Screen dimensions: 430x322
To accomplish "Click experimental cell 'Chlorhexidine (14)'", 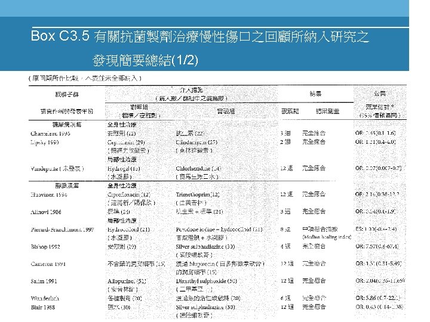I will tap(198, 169).
